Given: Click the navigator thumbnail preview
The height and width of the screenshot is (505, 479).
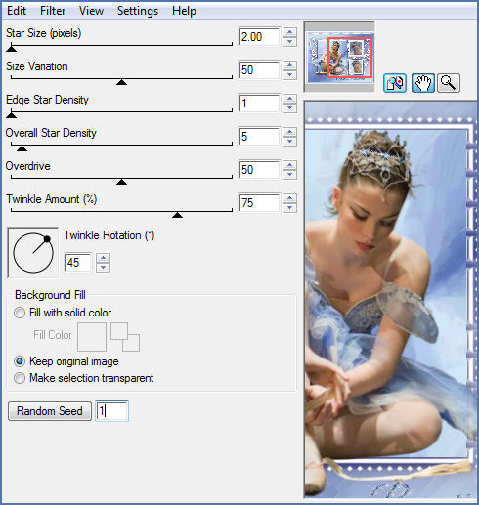Looking at the screenshot, I should pos(340,57).
